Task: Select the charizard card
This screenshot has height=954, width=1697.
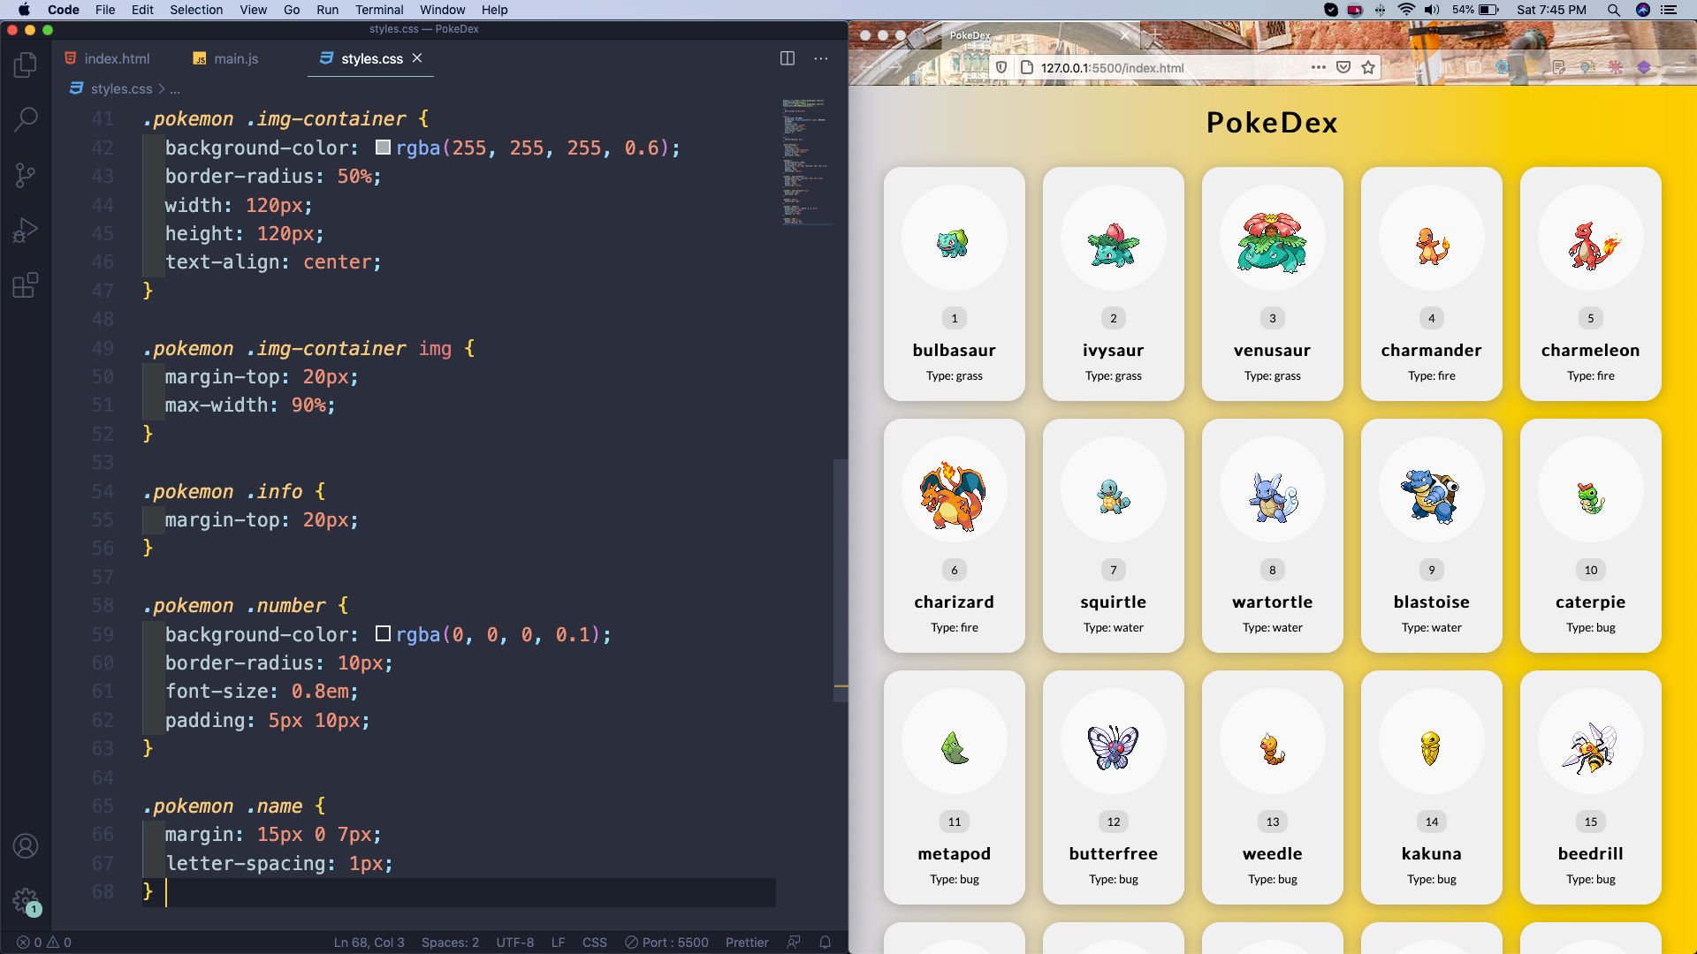Action: click(955, 535)
